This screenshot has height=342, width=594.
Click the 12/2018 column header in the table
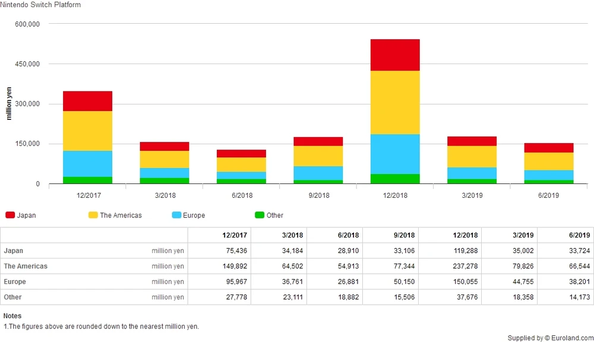465,235
